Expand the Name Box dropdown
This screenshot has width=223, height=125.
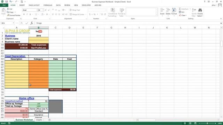(13, 23)
